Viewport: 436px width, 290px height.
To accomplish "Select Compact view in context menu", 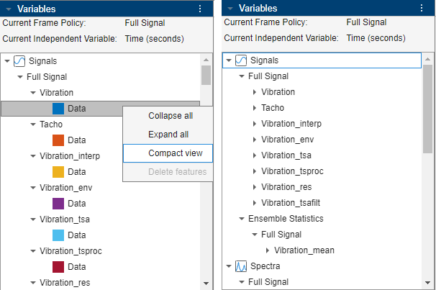I will coord(175,153).
